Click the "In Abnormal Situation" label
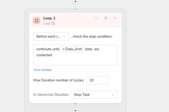 tap(51, 95)
